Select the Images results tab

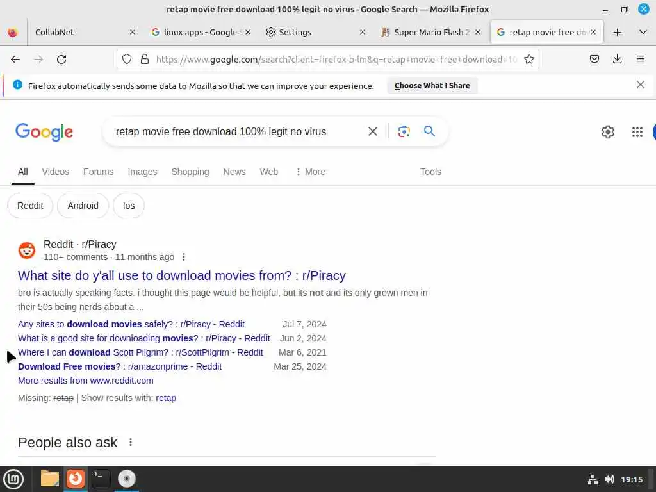(142, 172)
